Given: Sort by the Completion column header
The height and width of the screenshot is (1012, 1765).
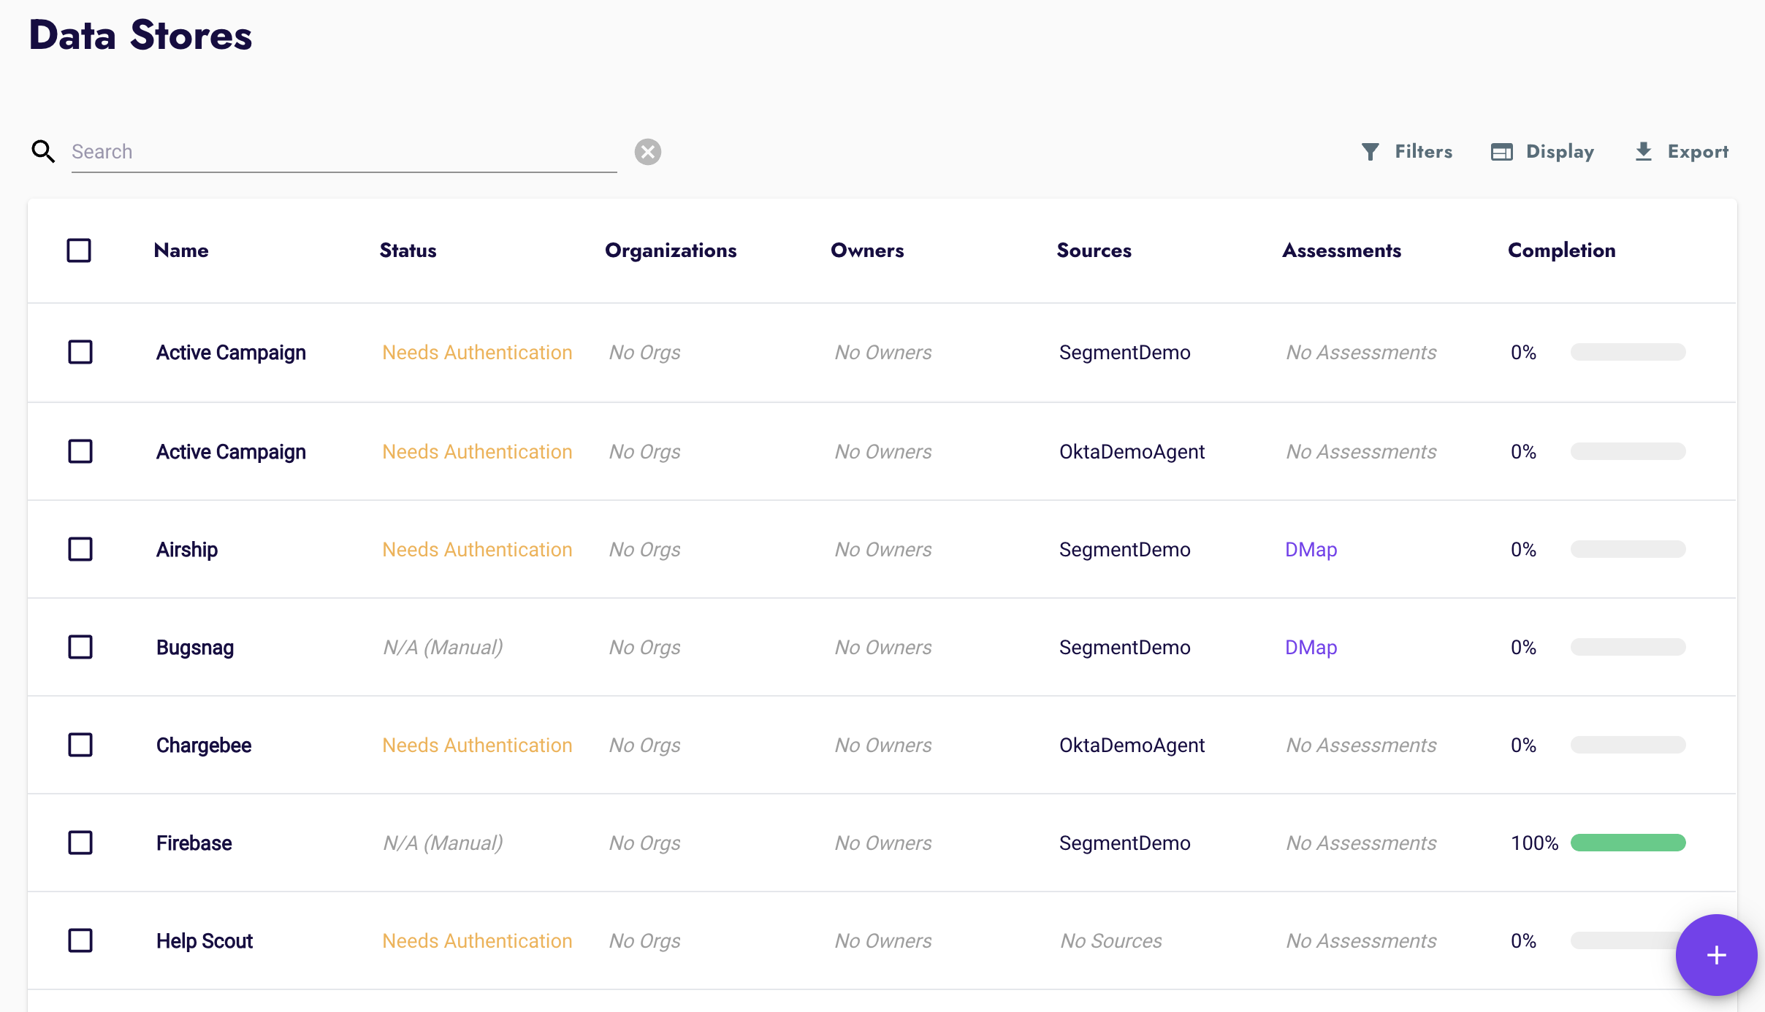Looking at the screenshot, I should [1561, 250].
